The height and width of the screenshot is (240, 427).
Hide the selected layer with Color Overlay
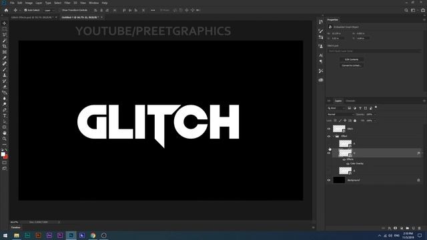[x=329, y=153]
